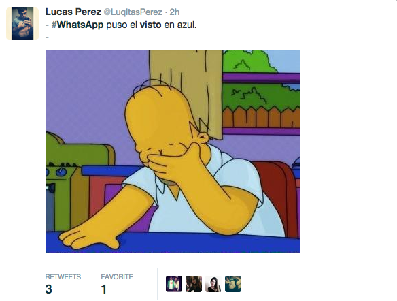Screen dimensions: 397x301
Task: Click the Lucas Perez display name
Action: click(73, 12)
